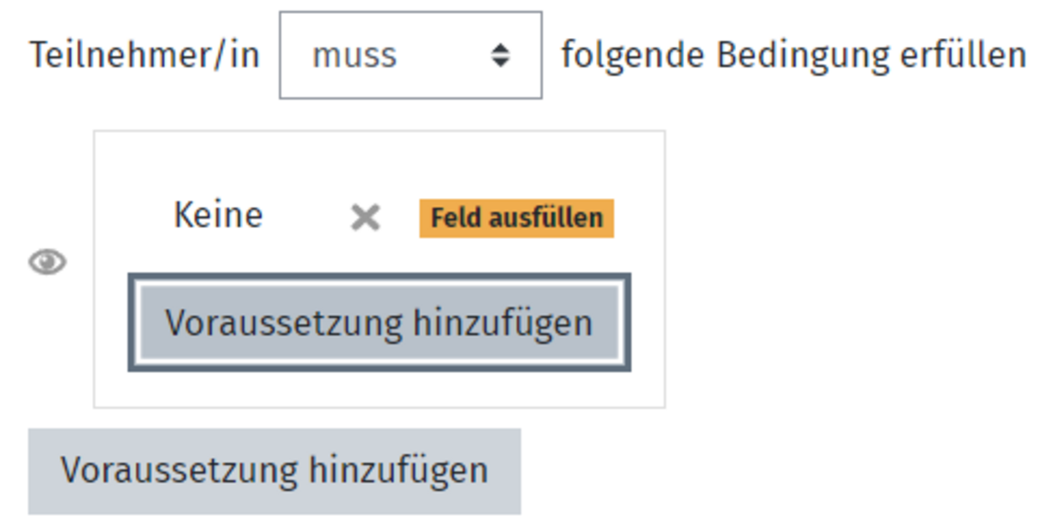Click the focused Voraussetzung hinzufügen button inside the box
Screen dimensions: 1038x517
(x=379, y=322)
